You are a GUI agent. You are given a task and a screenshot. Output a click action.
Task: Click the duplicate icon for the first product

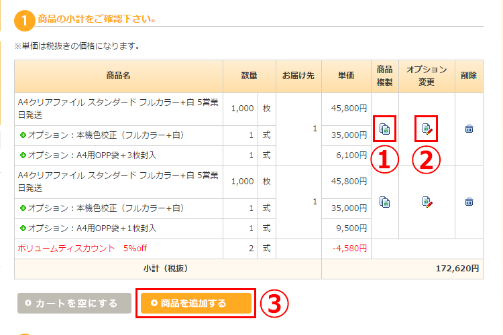385,128
